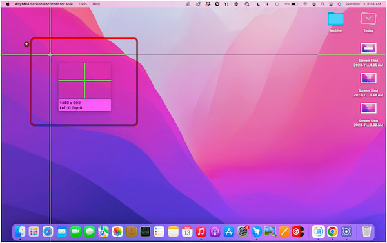Open Notes app in the Dock

pyautogui.click(x=173, y=231)
